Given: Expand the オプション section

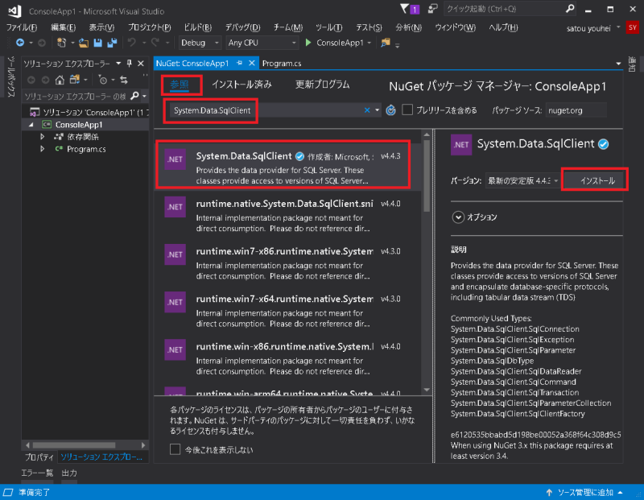Looking at the screenshot, I should coord(458,217).
